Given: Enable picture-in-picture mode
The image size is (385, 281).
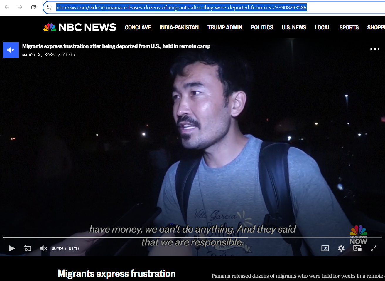Looking at the screenshot, I should pos(357,248).
